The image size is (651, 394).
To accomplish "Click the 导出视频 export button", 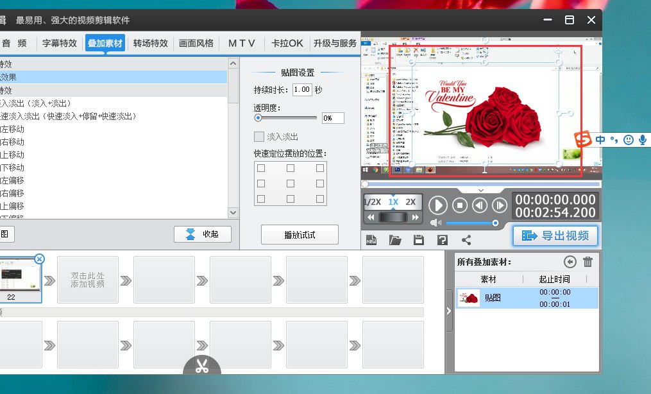I will [x=555, y=236].
